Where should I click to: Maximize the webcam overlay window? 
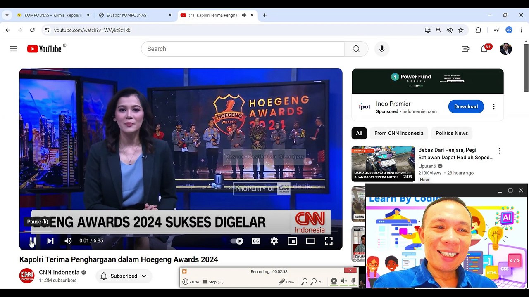tap(510, 190)
